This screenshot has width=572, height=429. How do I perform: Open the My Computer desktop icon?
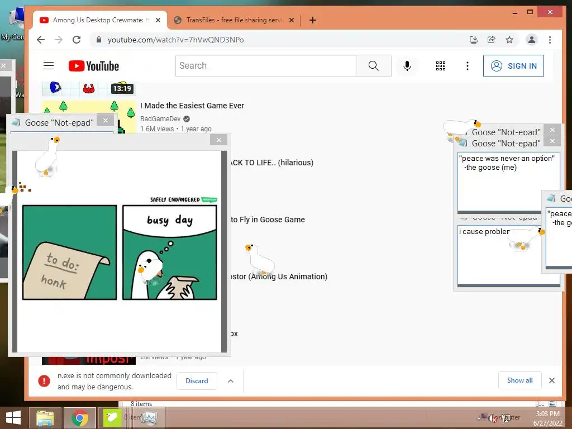[x=14, y=23]
